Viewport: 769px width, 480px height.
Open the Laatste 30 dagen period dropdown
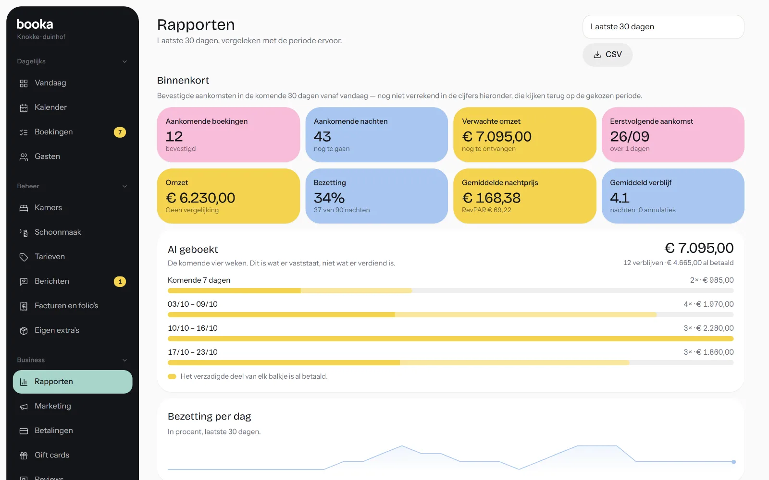point(663,27)
